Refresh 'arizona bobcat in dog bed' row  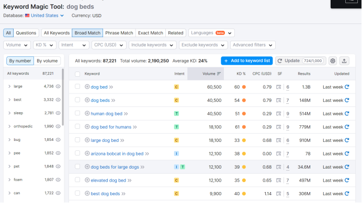pos(347,153)
